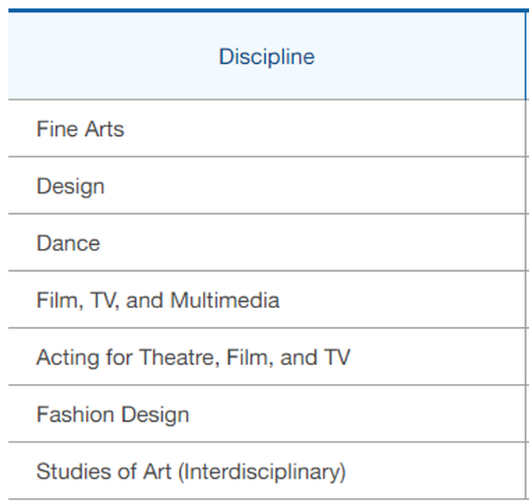529x504 pixels.
Task: Click the word Multimedia in the table
Action: click(x=225, y=300)
